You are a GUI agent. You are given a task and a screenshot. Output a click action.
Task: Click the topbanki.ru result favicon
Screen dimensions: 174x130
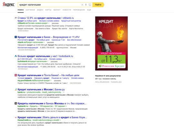[x=16, y=103]
